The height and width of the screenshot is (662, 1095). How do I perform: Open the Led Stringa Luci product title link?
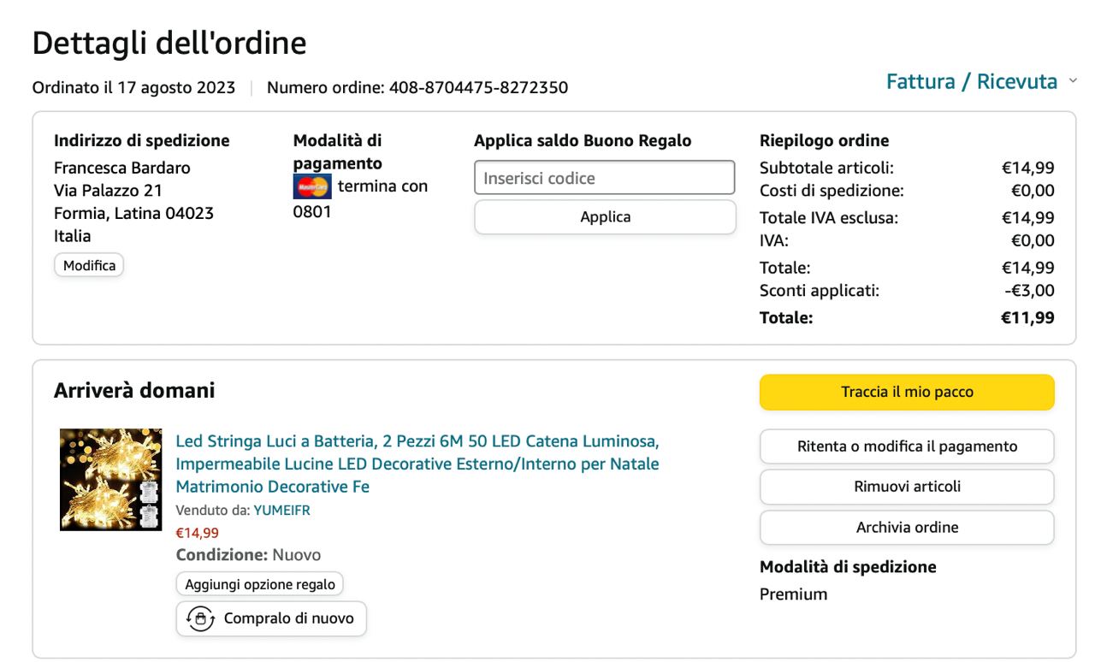[417, 464]
